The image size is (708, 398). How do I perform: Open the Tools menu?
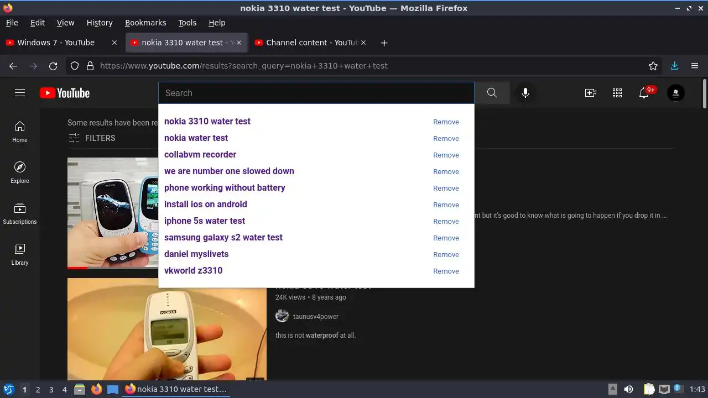pos(187,23)
